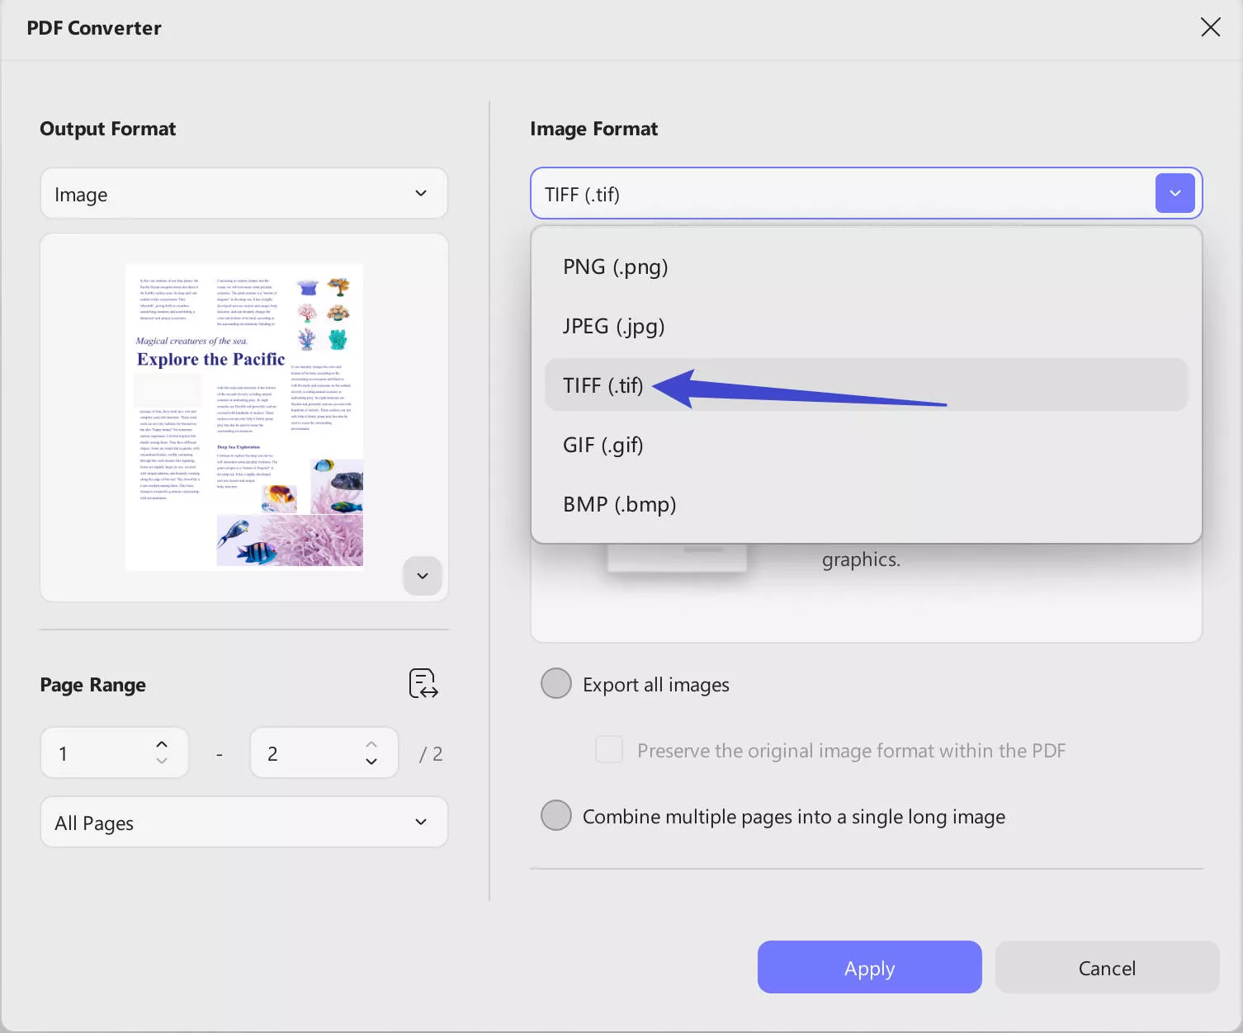Enable the Export all images option
The height and width of the screenshot is (1033, 1243).
[x=556, y=683]
